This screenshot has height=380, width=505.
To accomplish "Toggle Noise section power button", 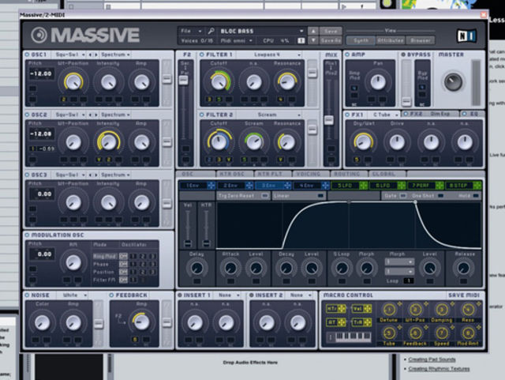I will coord(27,295).
